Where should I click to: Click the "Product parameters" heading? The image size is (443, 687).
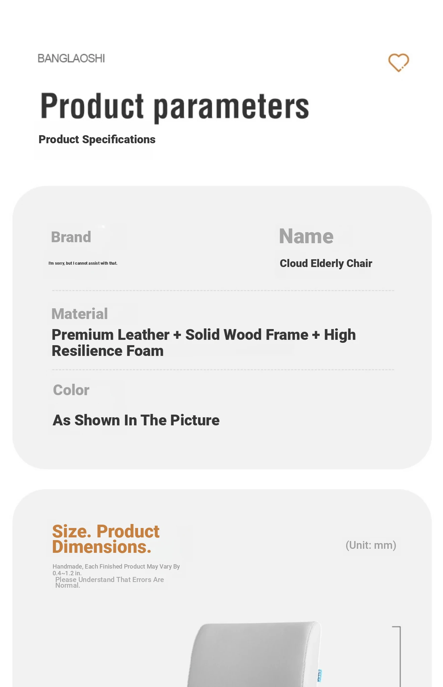(174, 106)
